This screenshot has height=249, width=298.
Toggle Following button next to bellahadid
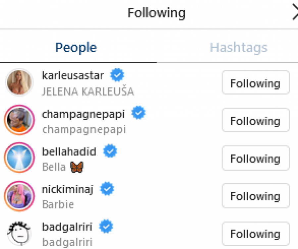tap(255, 158)
